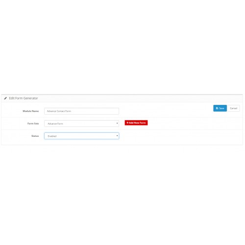Click the Advance Contact Form text in field
This screenshot has width=245, height=245.
(x=59, y=111)
